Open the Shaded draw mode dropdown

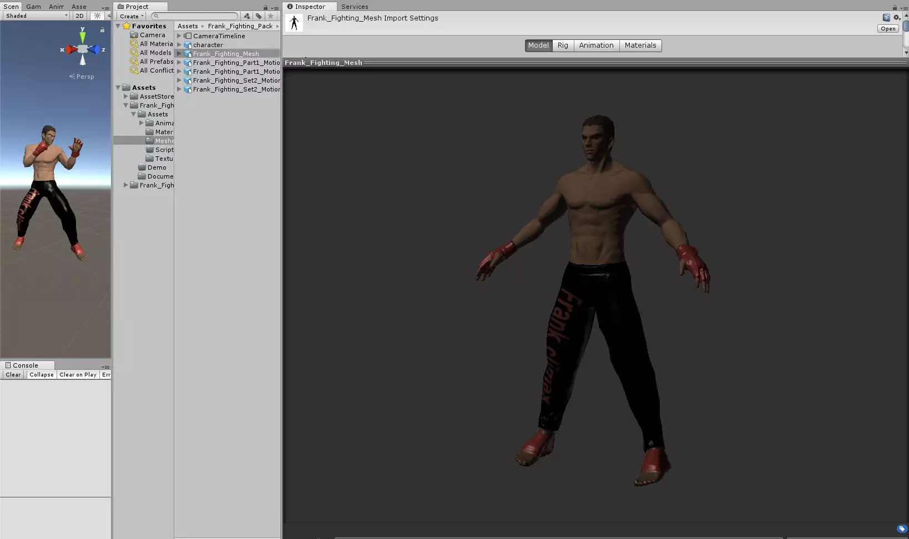tap(36, 16)
